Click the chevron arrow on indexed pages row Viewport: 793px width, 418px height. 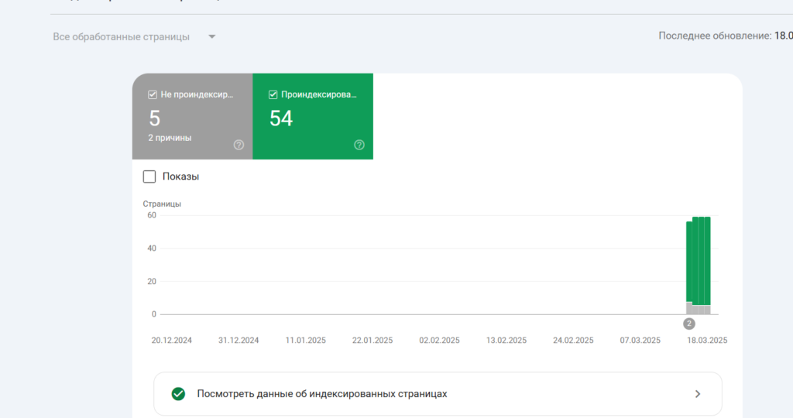pos(698,394)
